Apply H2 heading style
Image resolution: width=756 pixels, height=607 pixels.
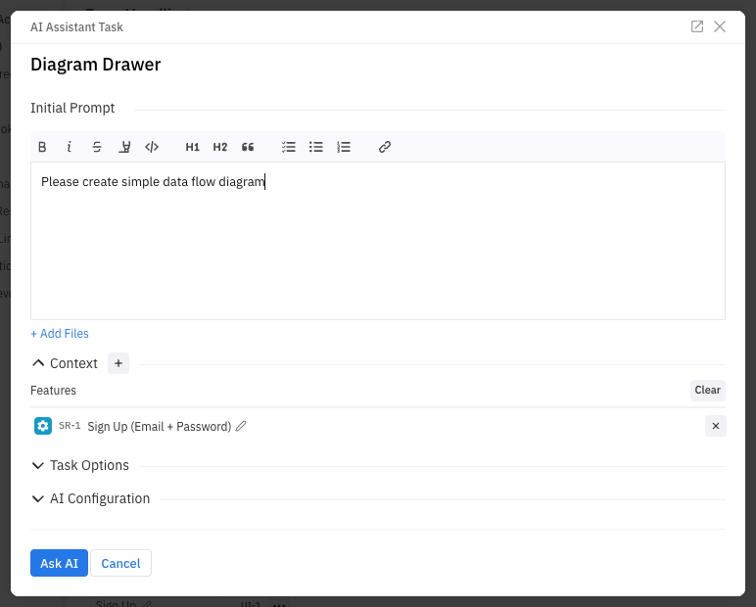[x=219, y=147]
